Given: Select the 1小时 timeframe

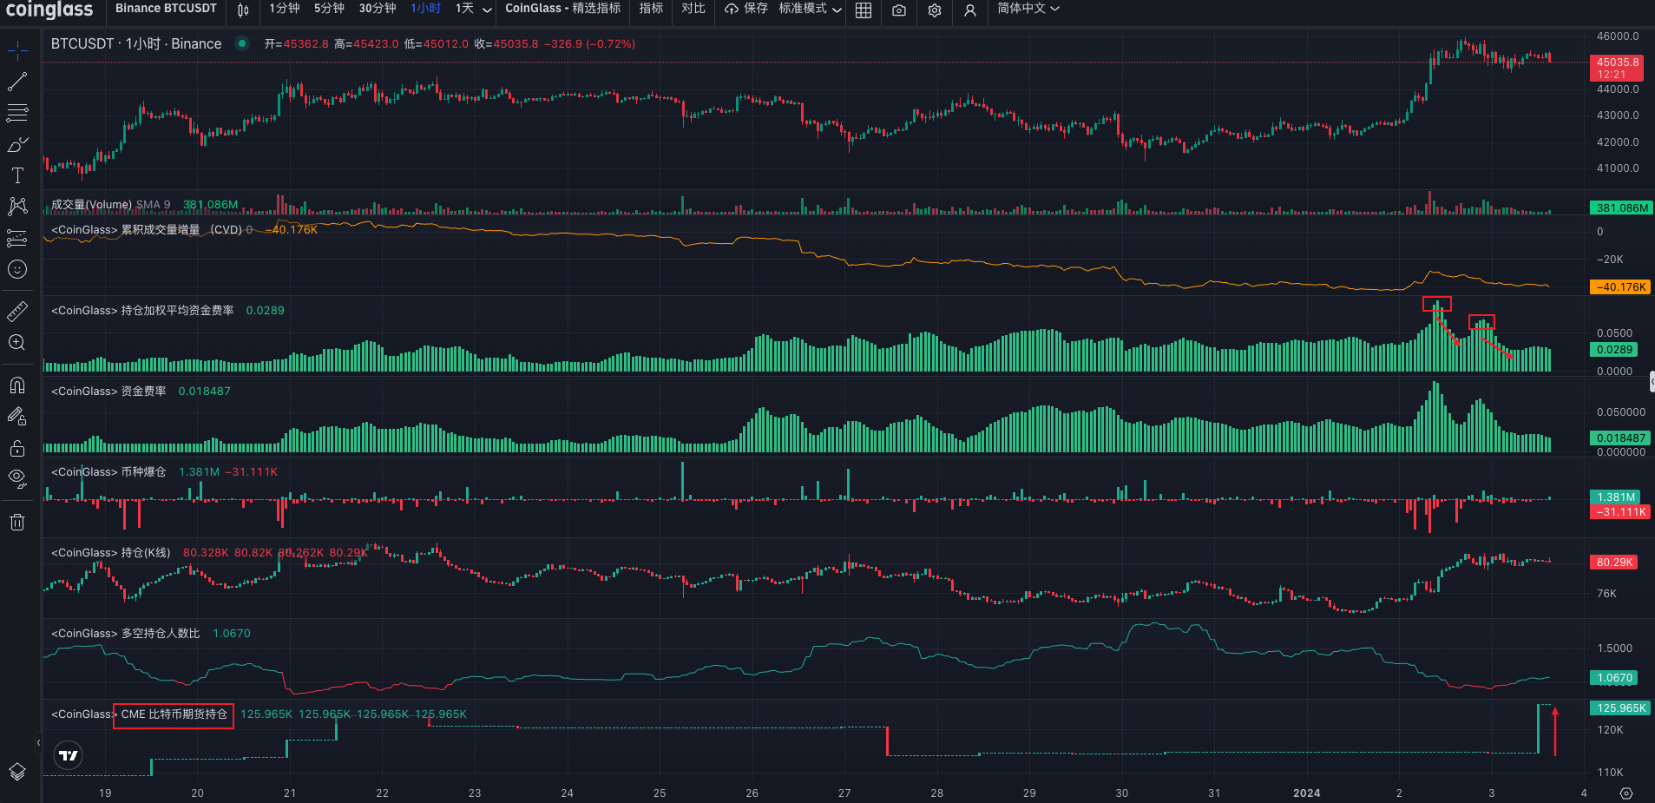Looking at the screenshot, I should click(x=426, y=8).
